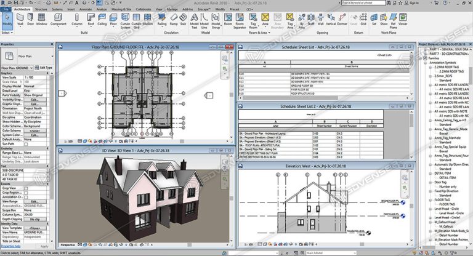This screenshot has width=473, height=256.
Task: Choose the Component tool
Action: point(59,19)
